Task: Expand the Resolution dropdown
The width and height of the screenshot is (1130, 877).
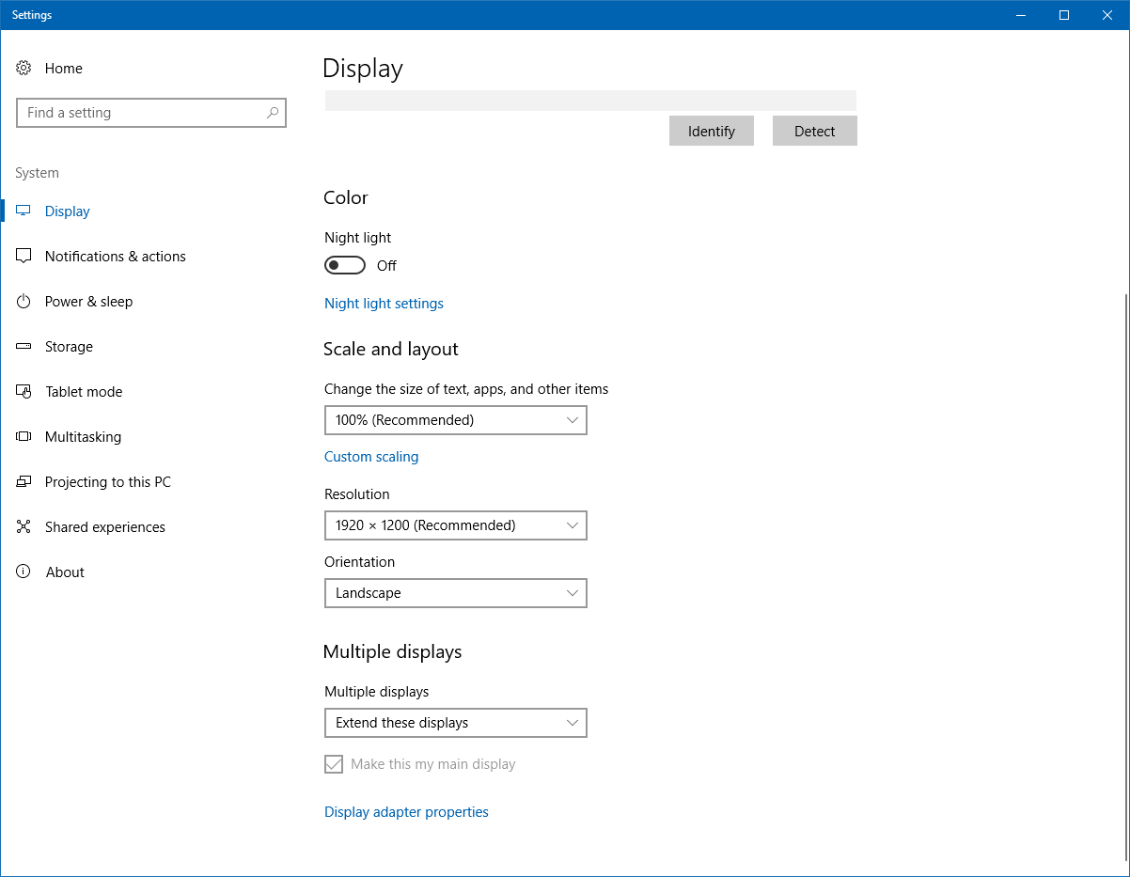Action: (x=455, y=525)
